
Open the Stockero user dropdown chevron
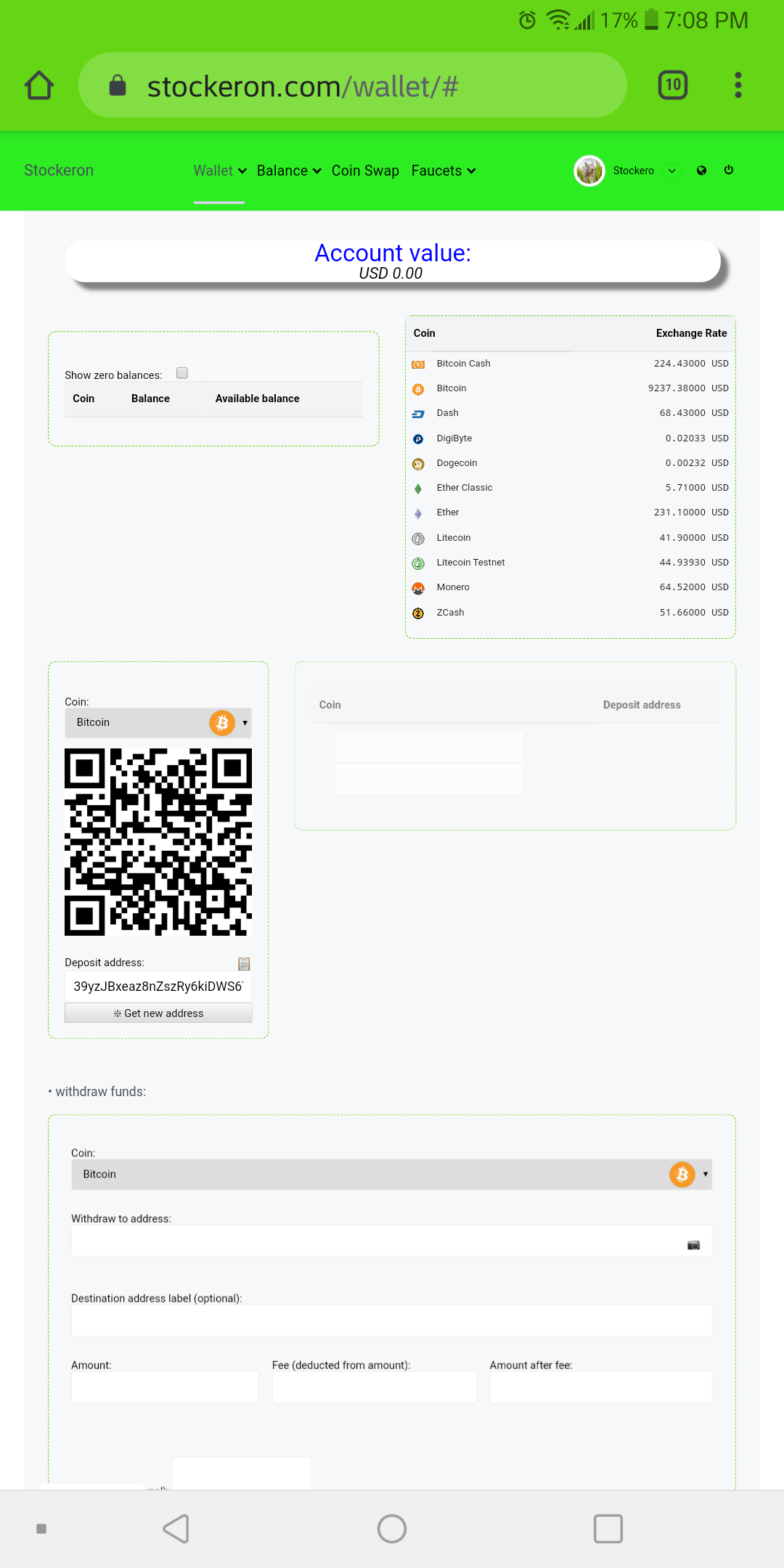(x=672, y=171)
